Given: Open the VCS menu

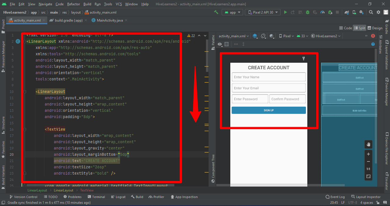Looking at the screenshot, I should [x=119, y=4].
